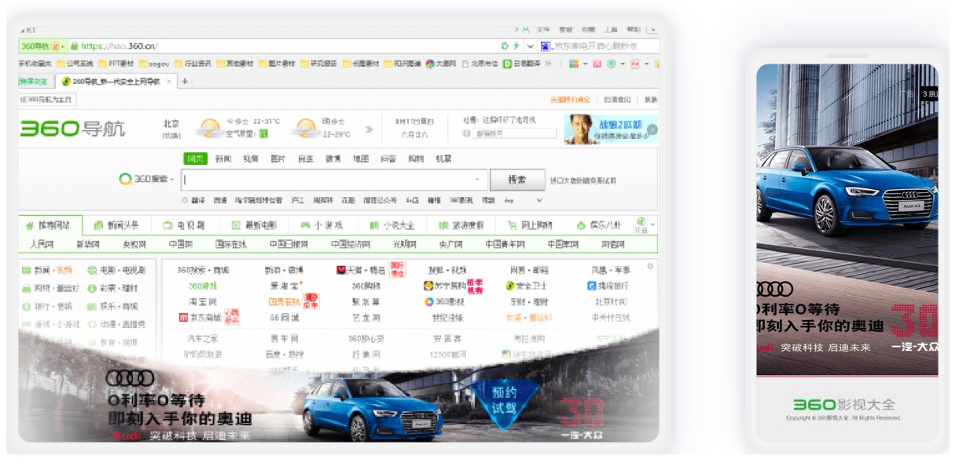Open the 电视剧 category tab
The width and height of the screenshot is (959, 463).
[185, 225]
